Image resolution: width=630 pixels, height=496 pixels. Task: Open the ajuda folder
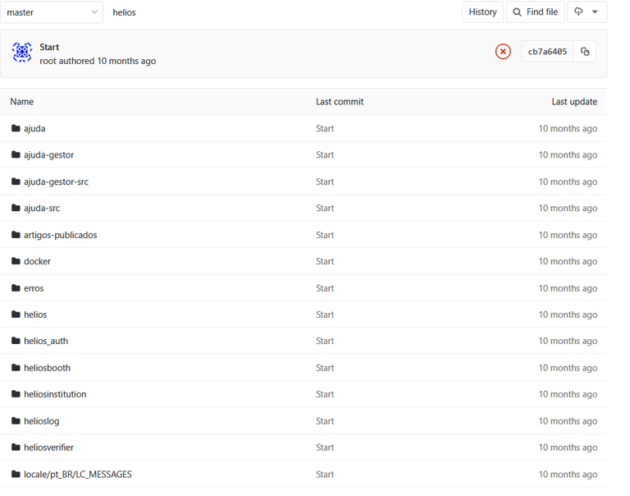[x=34, y=129]
